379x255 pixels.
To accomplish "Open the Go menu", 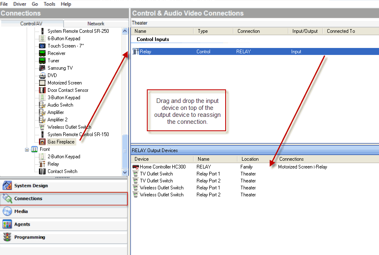I will [35, 4].
